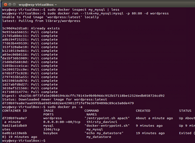Maximize the terminal window
This screenshot has height=143, width=195.
coord(14,5)
